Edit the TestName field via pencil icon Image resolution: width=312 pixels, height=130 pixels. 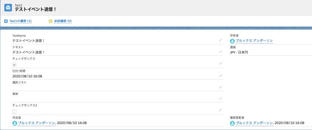coord(220,40)
